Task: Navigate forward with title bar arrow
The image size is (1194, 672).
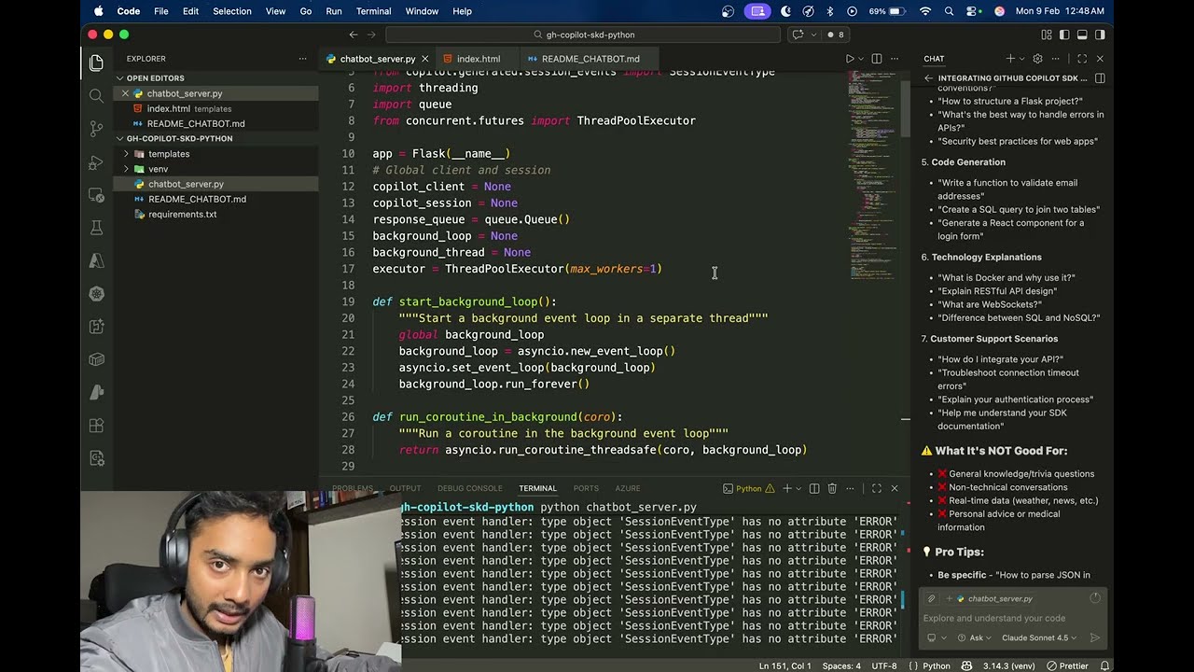Action: click(x=371, y=35)
